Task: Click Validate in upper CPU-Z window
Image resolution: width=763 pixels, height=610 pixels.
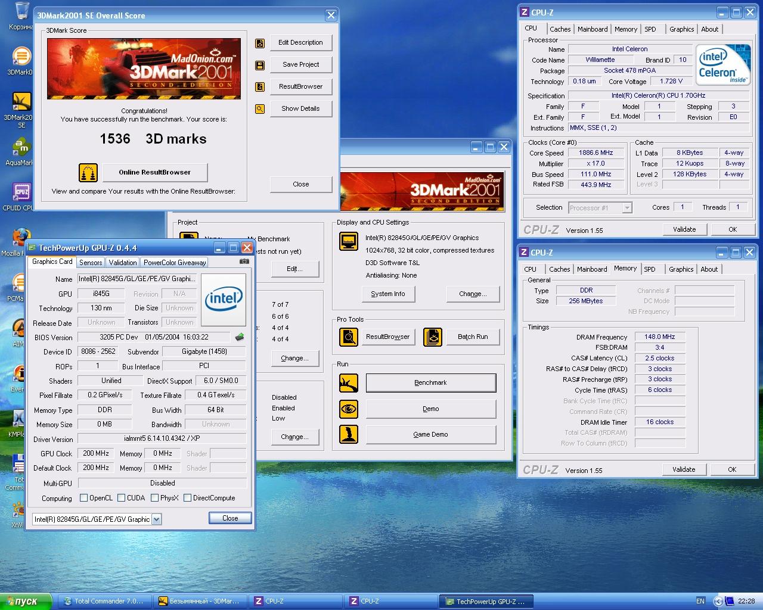Action: click(x=684, y=229)
